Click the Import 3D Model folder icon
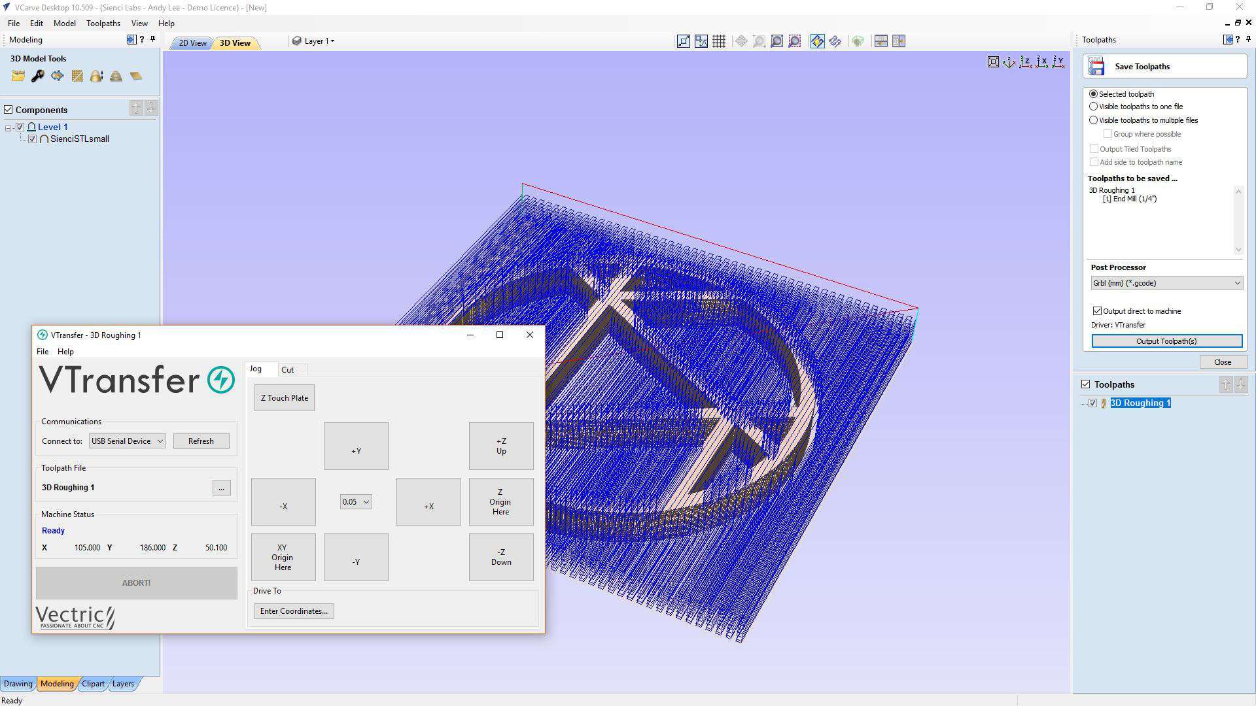 (18, 76)
